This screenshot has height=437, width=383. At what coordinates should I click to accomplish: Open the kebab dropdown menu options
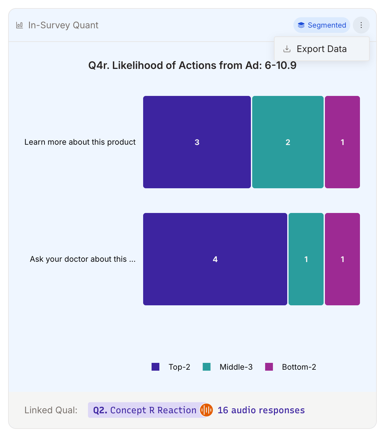pyautogui.click(x=361, y=25)
